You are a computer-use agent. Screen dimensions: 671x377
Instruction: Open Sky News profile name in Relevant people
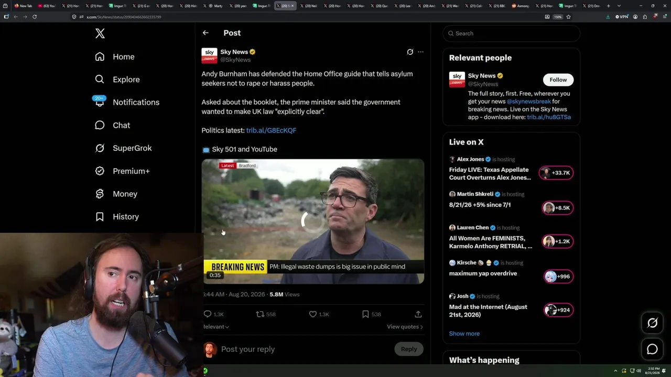(482, 76)
